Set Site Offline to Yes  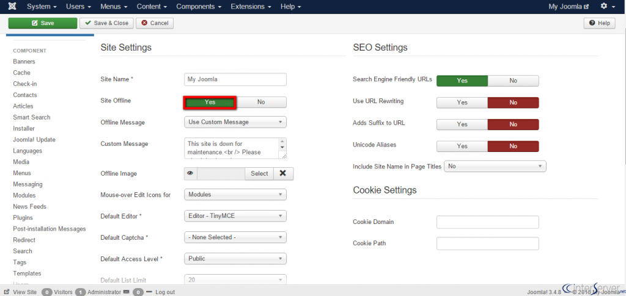point(210,102)
